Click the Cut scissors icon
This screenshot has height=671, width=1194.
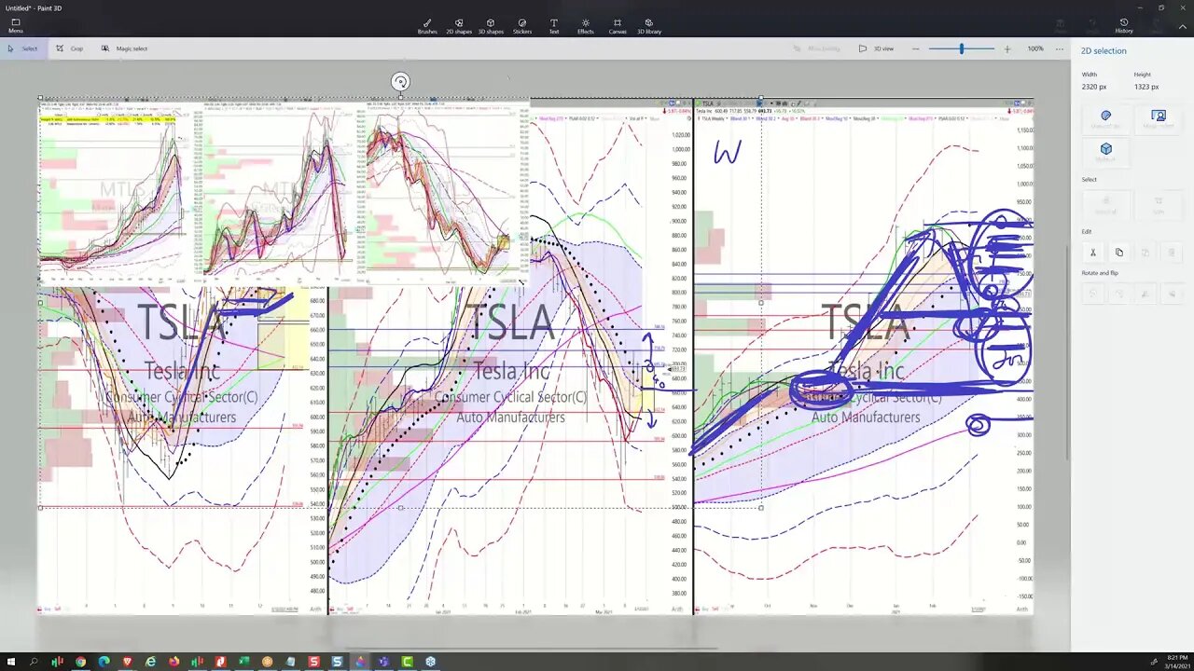(1093, 253)
